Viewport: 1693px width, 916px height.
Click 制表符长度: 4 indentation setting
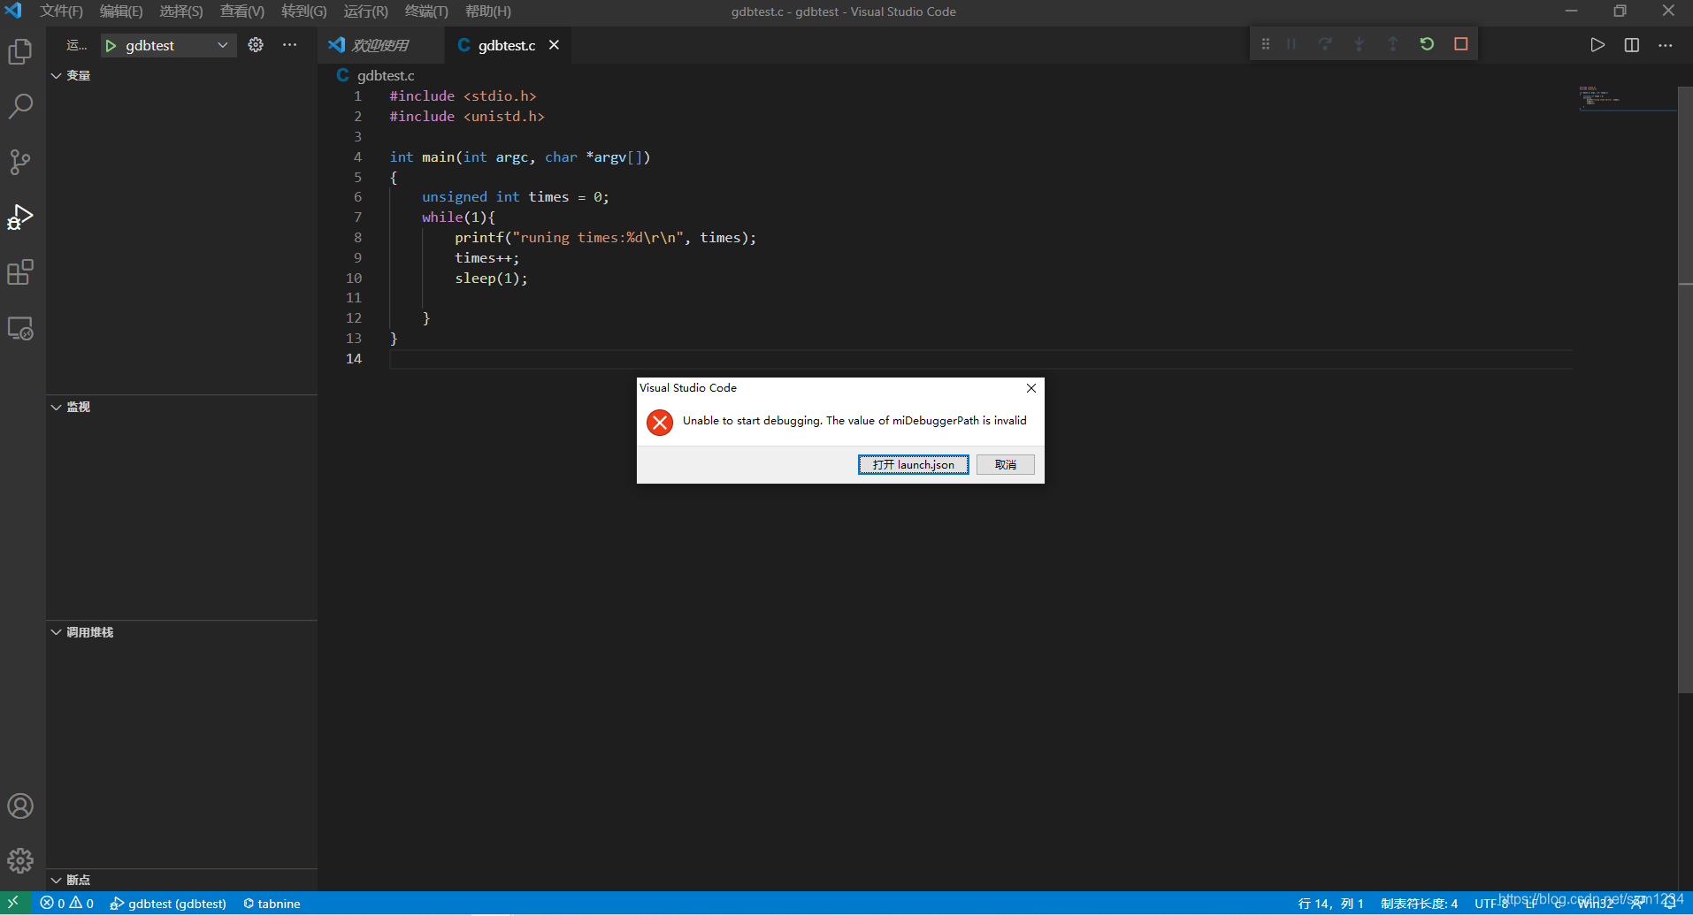[x=1419, y=904]
